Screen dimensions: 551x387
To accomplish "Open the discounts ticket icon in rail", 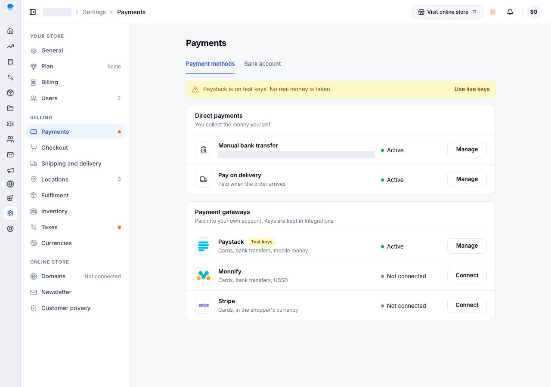I will (x=10, y=124).
